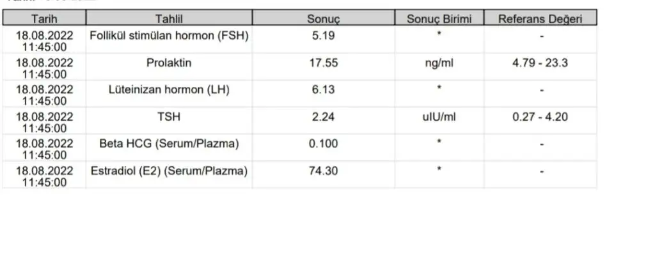655x276 pixels.
Task: Click the Prolaktin test name cell
Action: 169,63
